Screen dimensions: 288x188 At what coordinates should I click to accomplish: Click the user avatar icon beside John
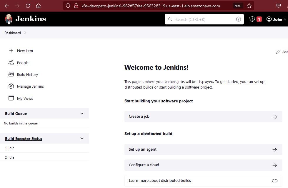(x=269, y=19)
